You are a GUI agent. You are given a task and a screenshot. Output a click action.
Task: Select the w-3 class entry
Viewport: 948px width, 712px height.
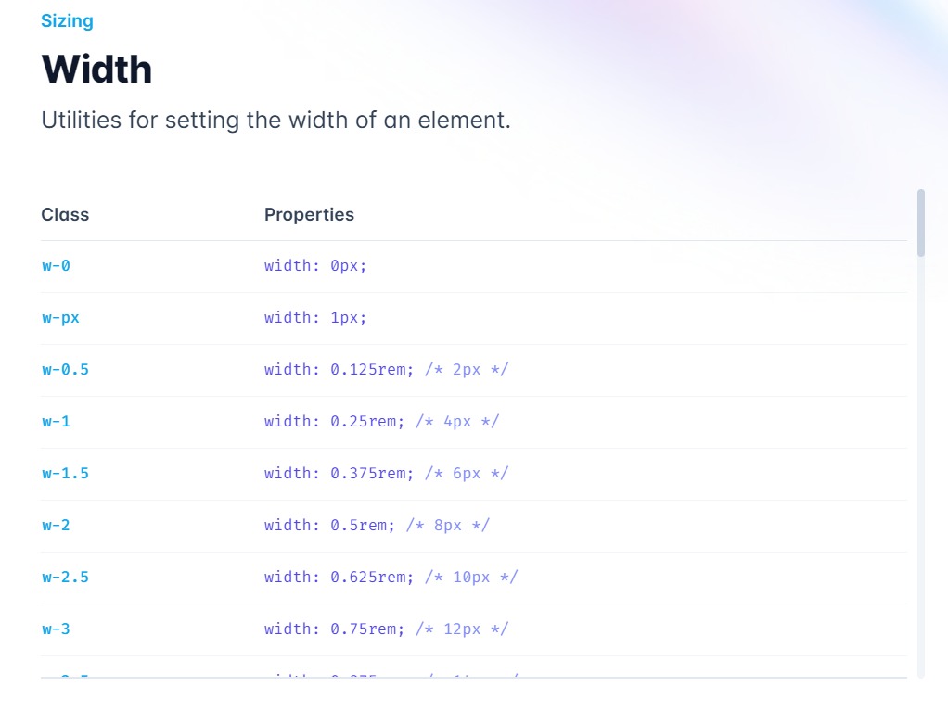[57, 629]
